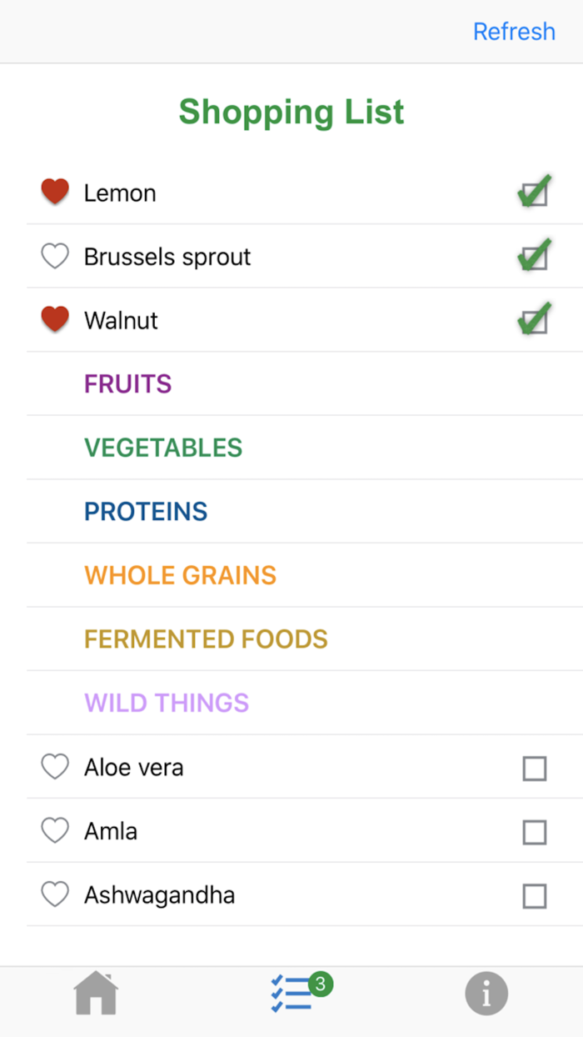Open the WHOLE GRAINS section
583x1037 pixels.
point(180,575)
